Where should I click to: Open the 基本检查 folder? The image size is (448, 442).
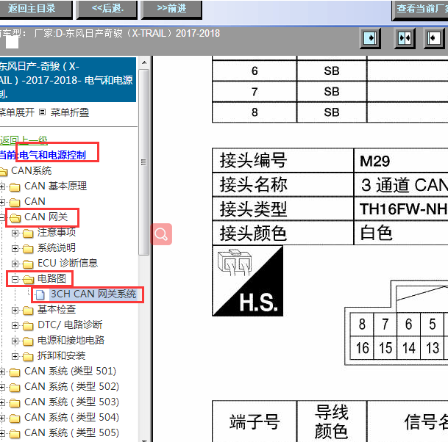tap(57, 309)
